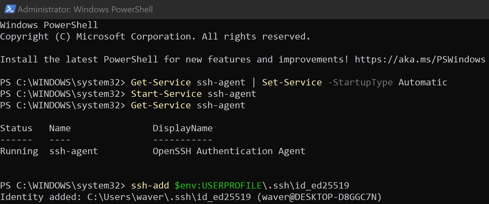This screenshot has width=489, height=204.
Task: Click the DisplayName column header
Action: pos(182,128)
